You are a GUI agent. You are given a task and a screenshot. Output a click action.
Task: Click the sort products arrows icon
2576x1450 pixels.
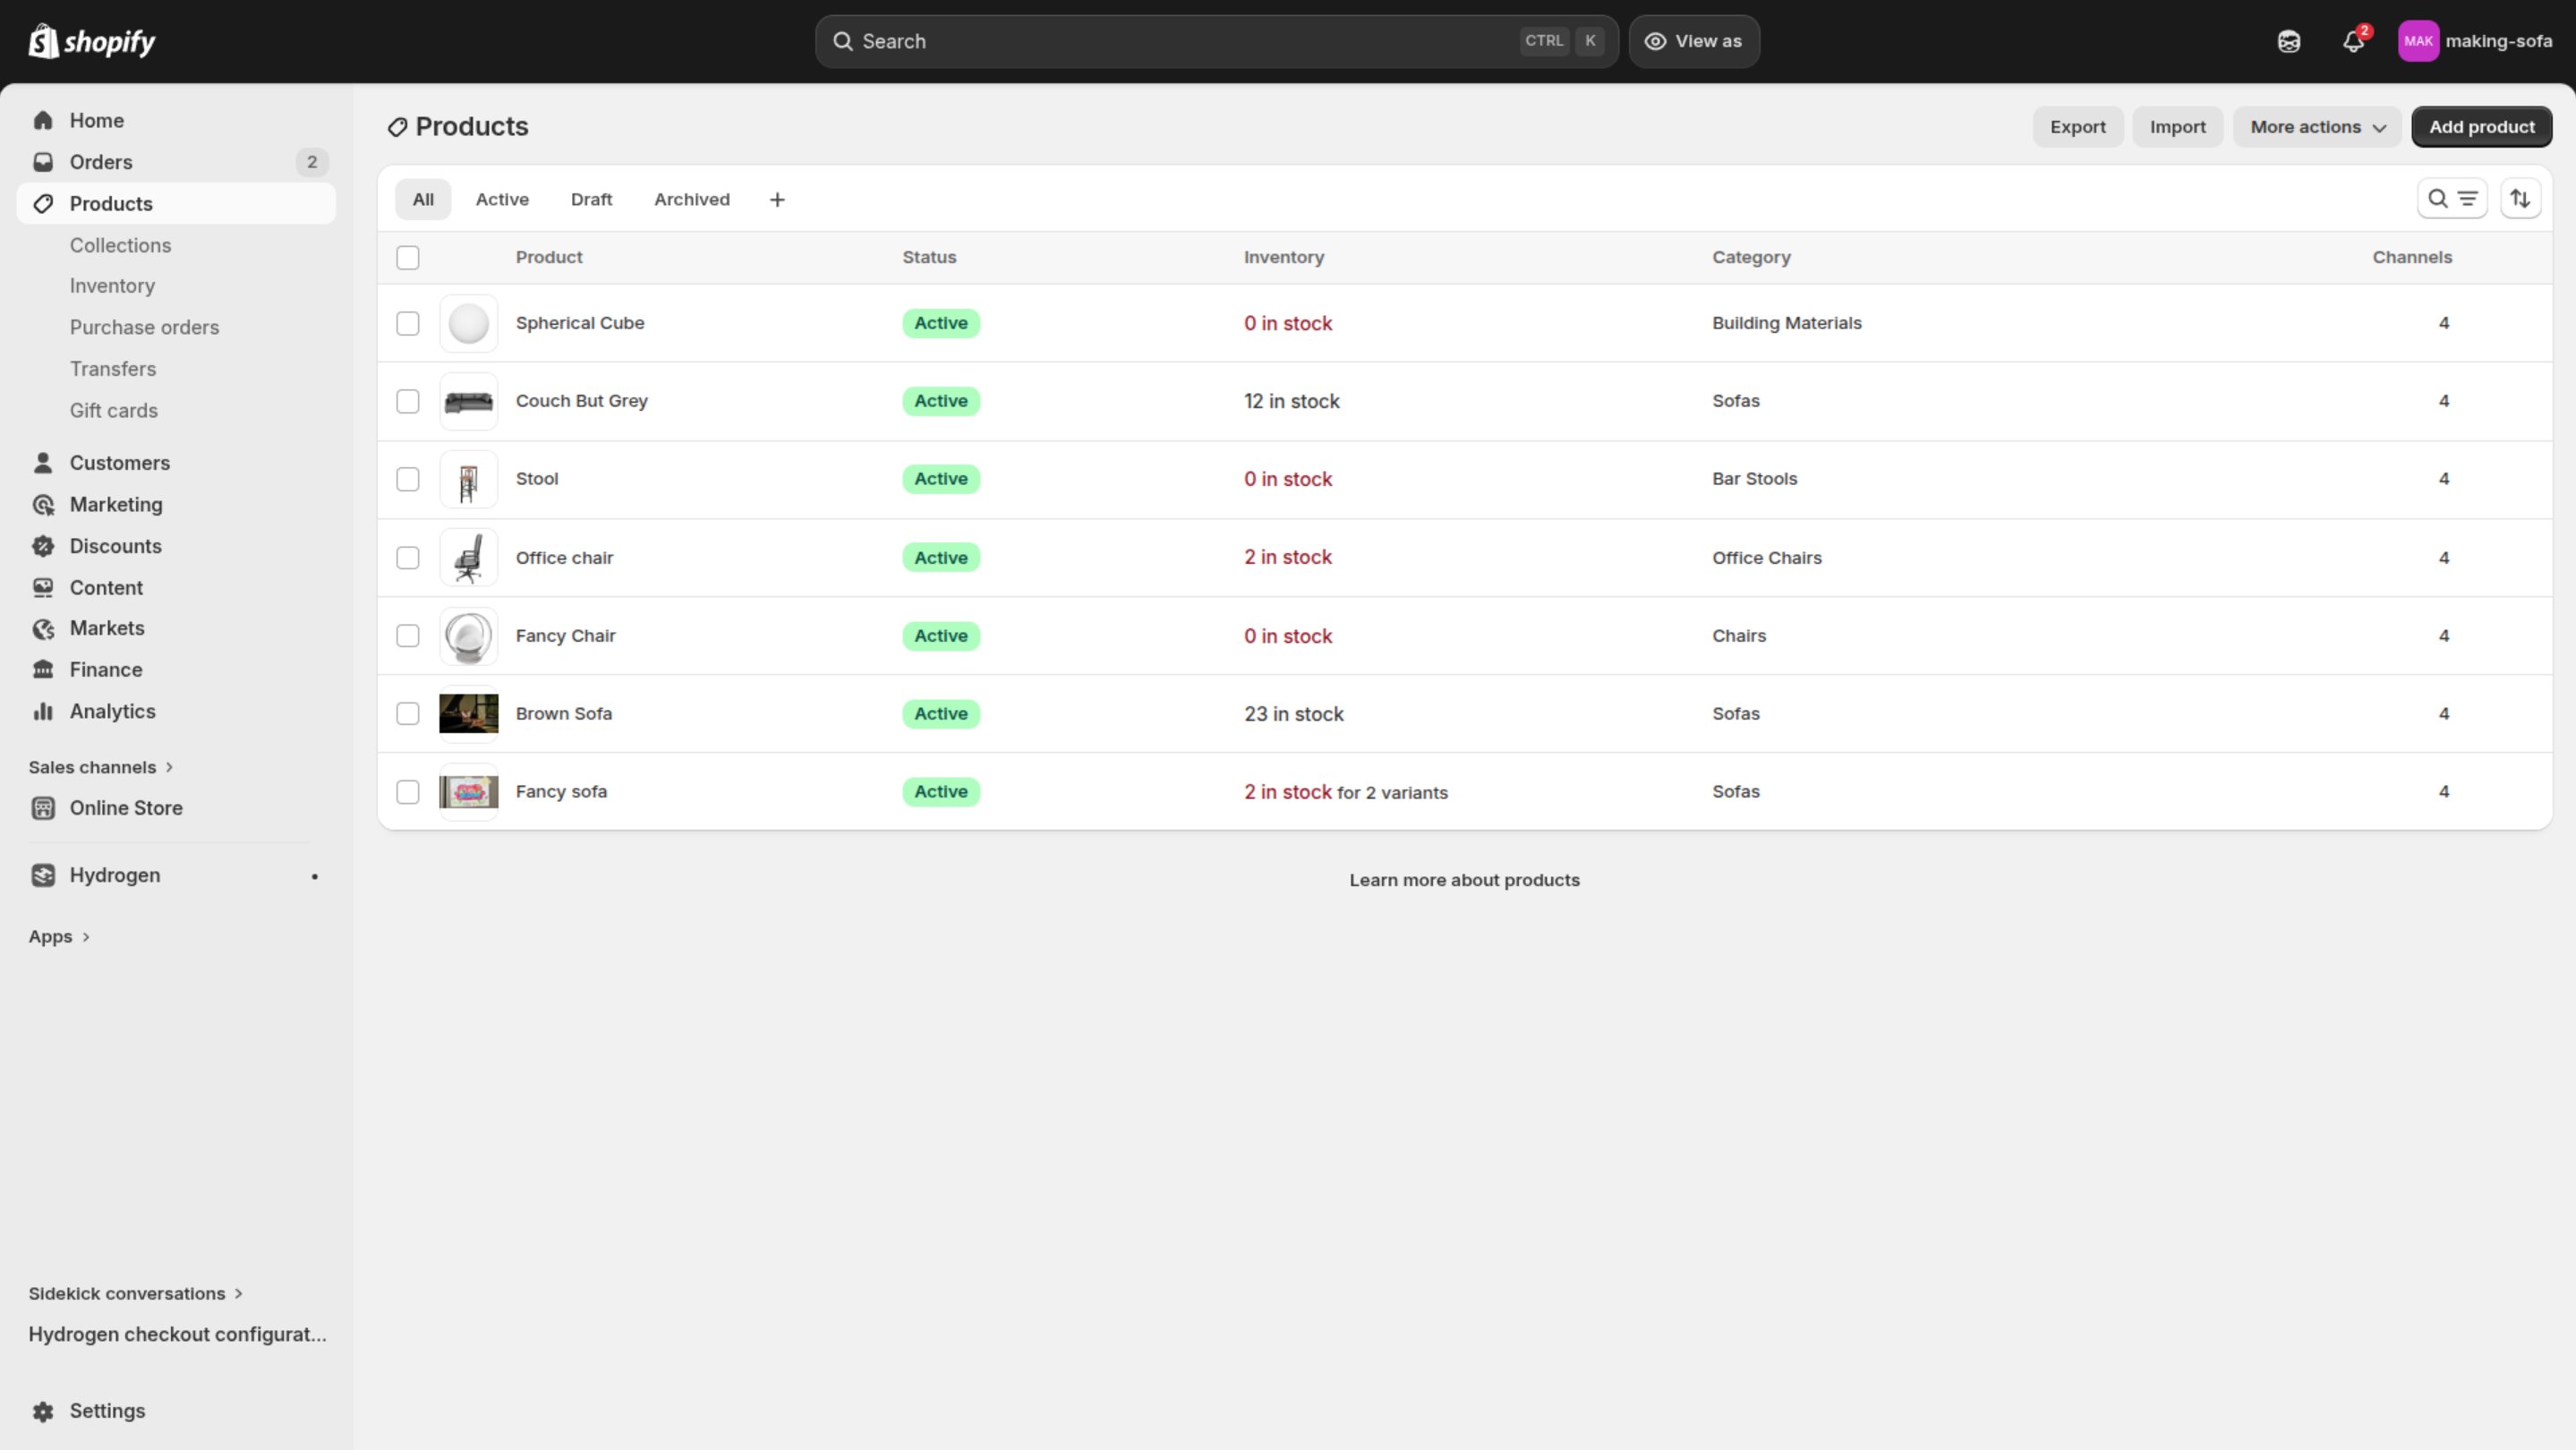click(2519, 199)
